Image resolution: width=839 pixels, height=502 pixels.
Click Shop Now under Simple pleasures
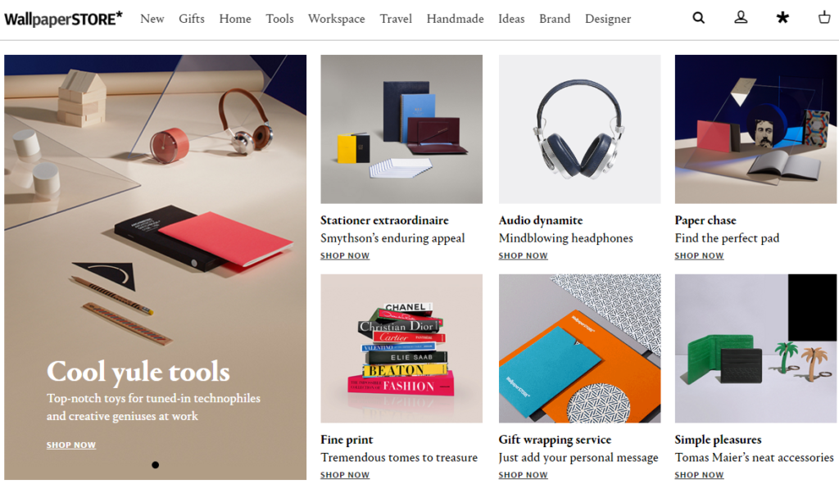click(x=700, y=475)
